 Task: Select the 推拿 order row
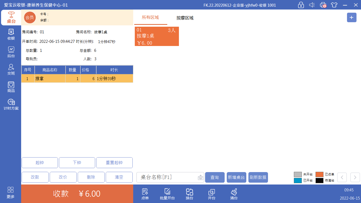pyautogui.click(x=77, y=79)
